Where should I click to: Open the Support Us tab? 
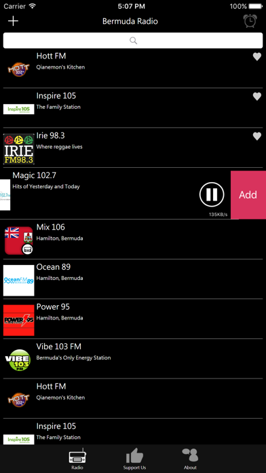click(134, 459)
